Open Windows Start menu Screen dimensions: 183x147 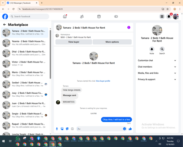pos(3,141)
